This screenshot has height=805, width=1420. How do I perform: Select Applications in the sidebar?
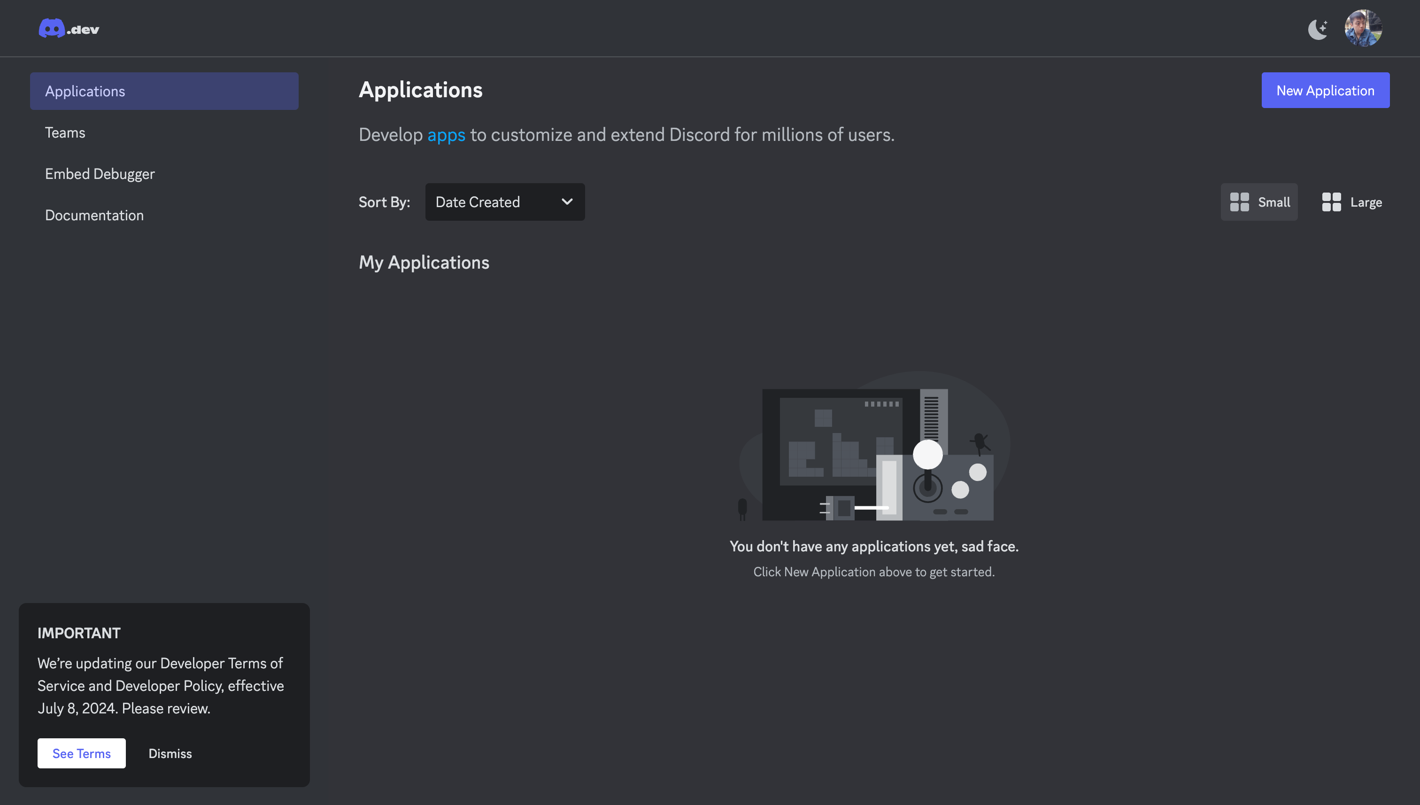pos(164,91)
